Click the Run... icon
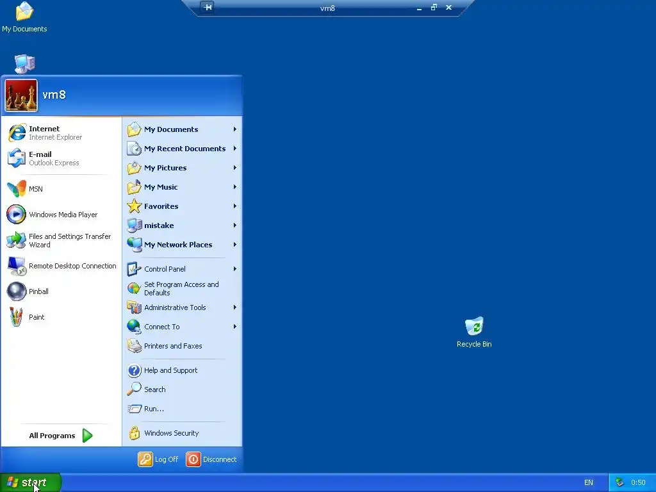This screenshot has height=492, width=656. coord(135,409)
